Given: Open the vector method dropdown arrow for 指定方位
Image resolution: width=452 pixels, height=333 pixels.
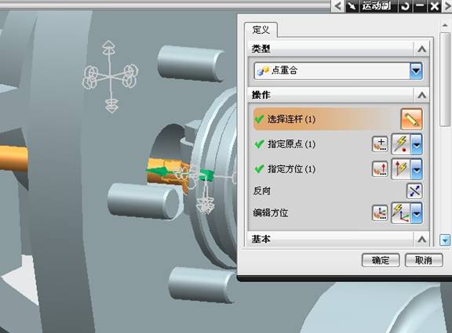Looking at the screenshot, I should (417, 169).
